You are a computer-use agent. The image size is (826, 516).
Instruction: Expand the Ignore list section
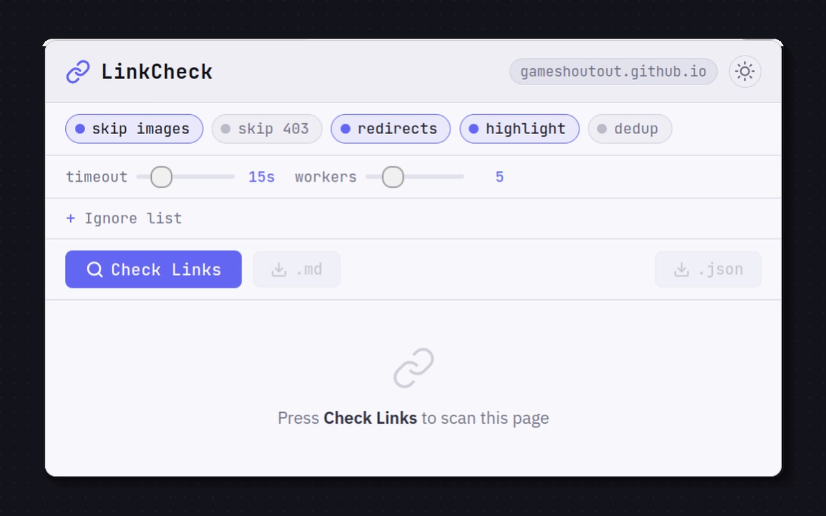point(124,219)
